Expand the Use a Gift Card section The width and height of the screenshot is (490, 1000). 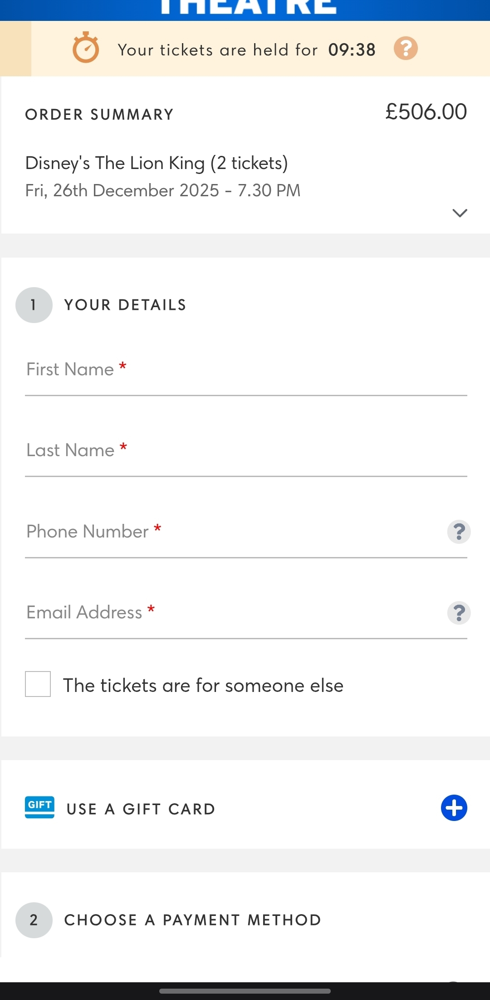[454, 808]
